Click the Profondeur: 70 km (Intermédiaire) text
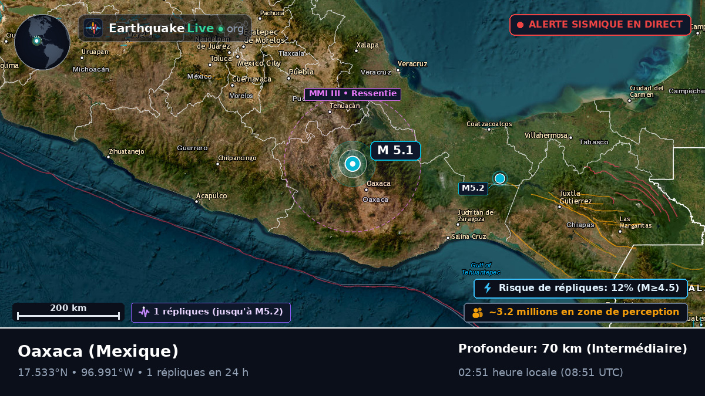 pos(573,349)
